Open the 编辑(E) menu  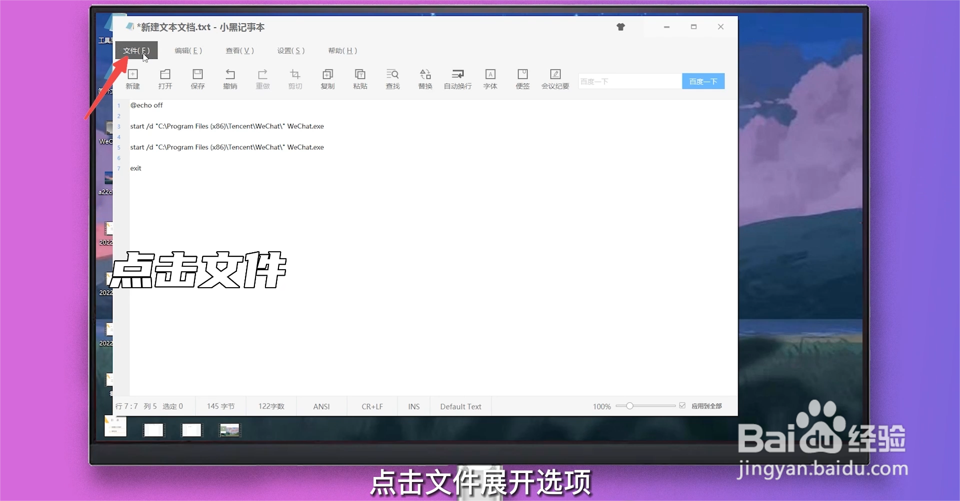click(x=188, y=50)
